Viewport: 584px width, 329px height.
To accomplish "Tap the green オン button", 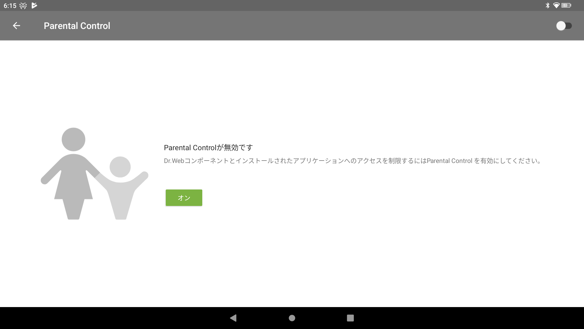I will (184, 198).
